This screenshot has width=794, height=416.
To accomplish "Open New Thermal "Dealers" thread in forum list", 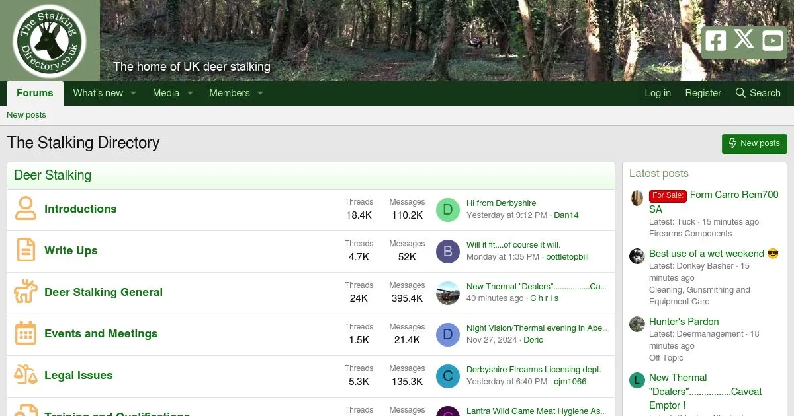I will (x=537, y=287).
